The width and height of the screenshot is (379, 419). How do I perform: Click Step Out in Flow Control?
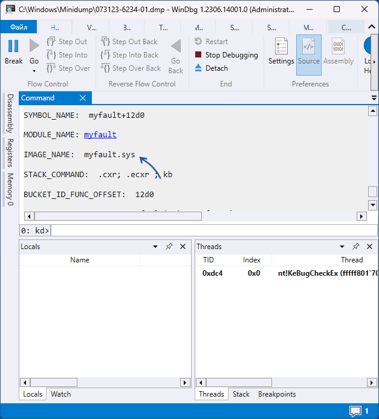click(x=67, y=42)
